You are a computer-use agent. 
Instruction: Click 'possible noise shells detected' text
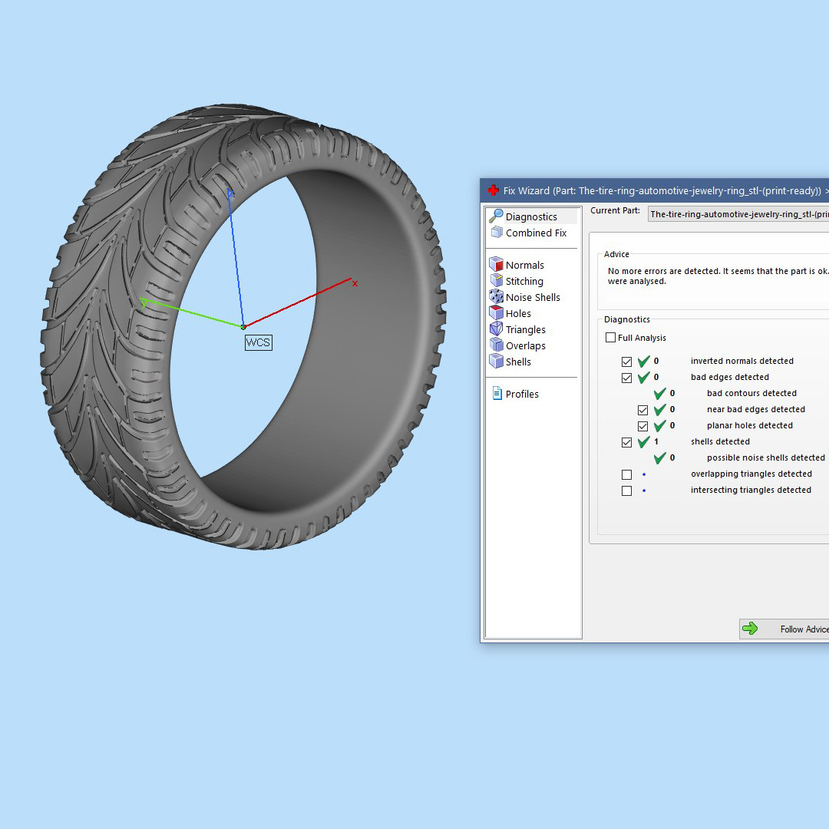tap(765, 457)
